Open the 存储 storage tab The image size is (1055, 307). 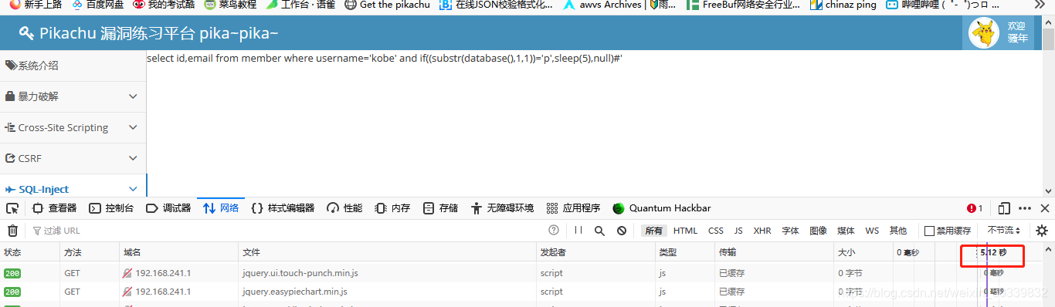(440, 208)
